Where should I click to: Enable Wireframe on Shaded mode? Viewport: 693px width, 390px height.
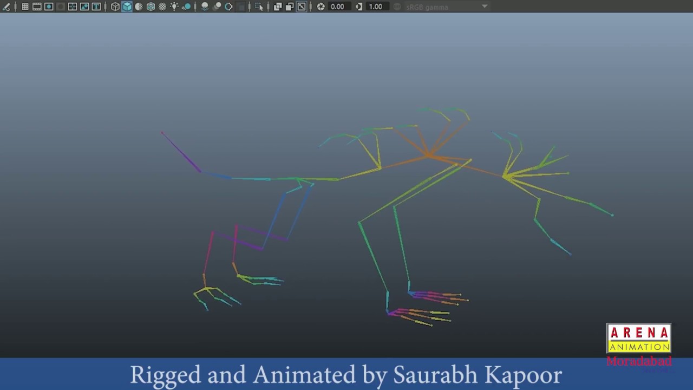point(151,6)
